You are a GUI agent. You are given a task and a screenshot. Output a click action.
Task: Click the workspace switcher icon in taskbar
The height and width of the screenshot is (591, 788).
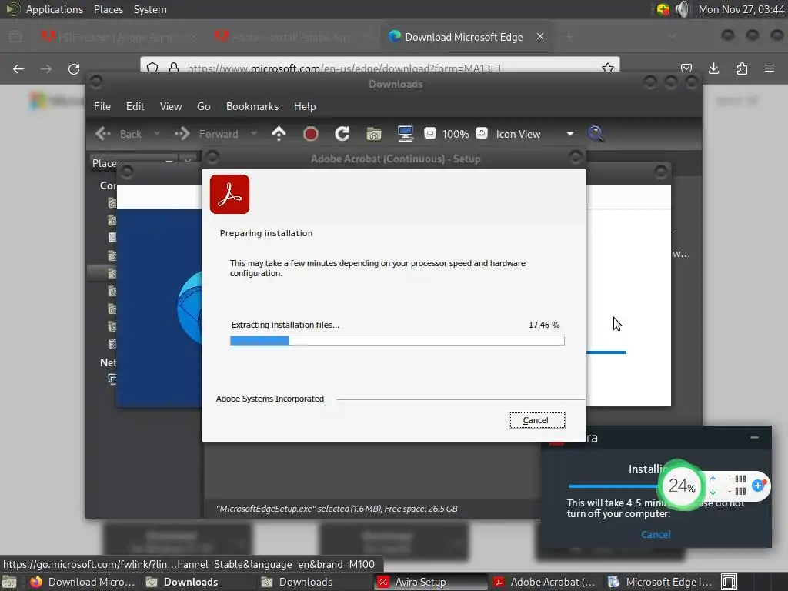[729, 582]
